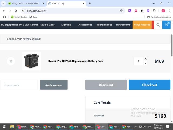This screenshot has height=130, width=173.
Task: Click the Update cart button
Action: click(106, 85)
